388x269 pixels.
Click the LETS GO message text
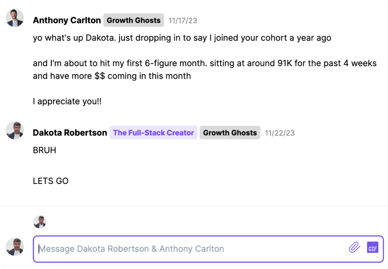coord(51,181)
